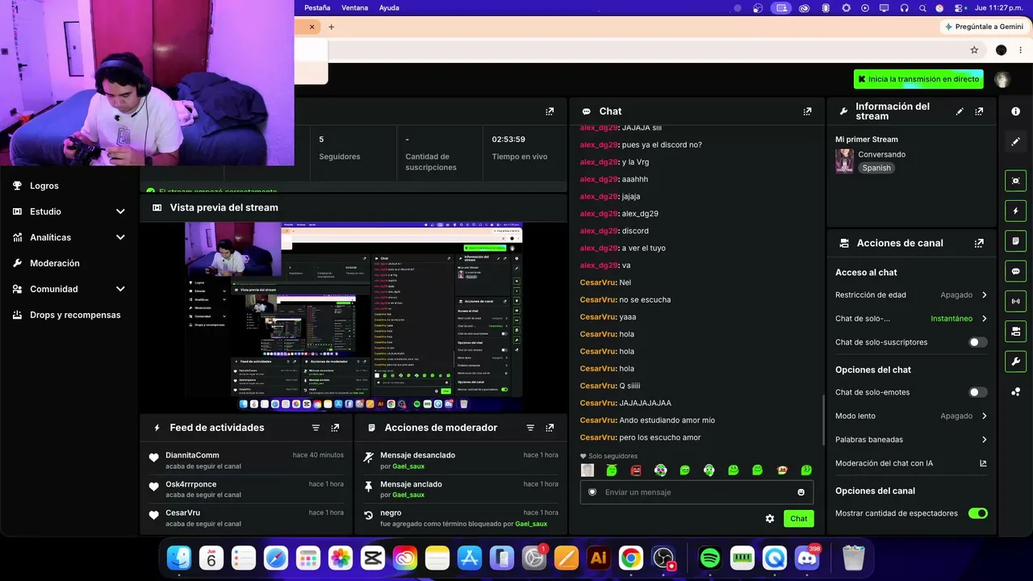Click the Pregúntale a Gemini button
Viewport: 1033px width, 581px height.
tap(984, 27)
